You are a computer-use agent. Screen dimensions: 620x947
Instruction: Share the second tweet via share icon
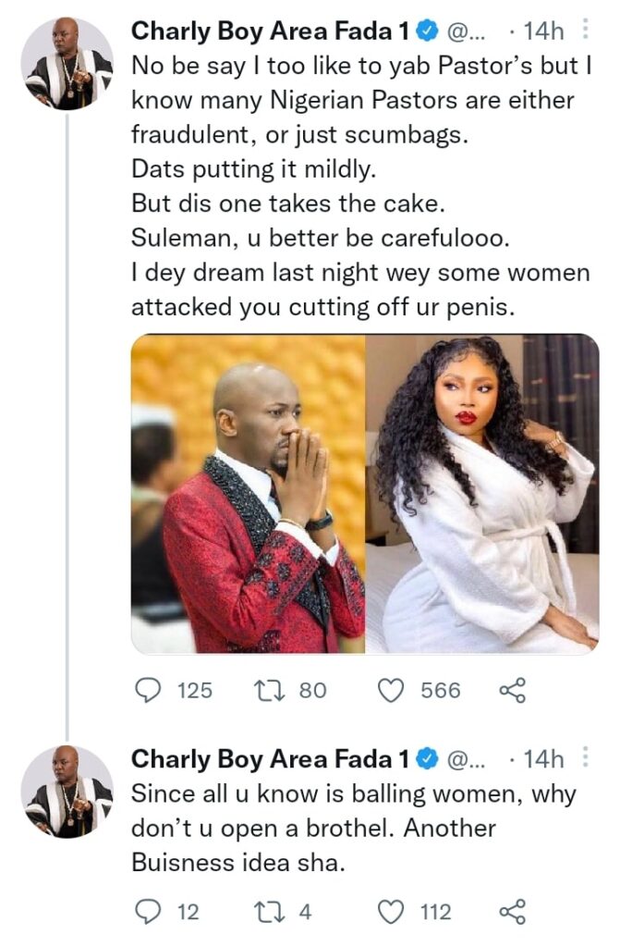[x=512, y=912]
